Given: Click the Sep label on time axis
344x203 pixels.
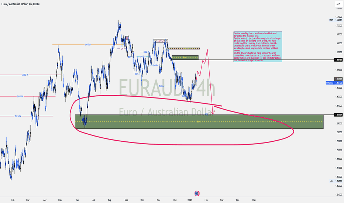Looking at the screenshot, I should click(126, 200).
